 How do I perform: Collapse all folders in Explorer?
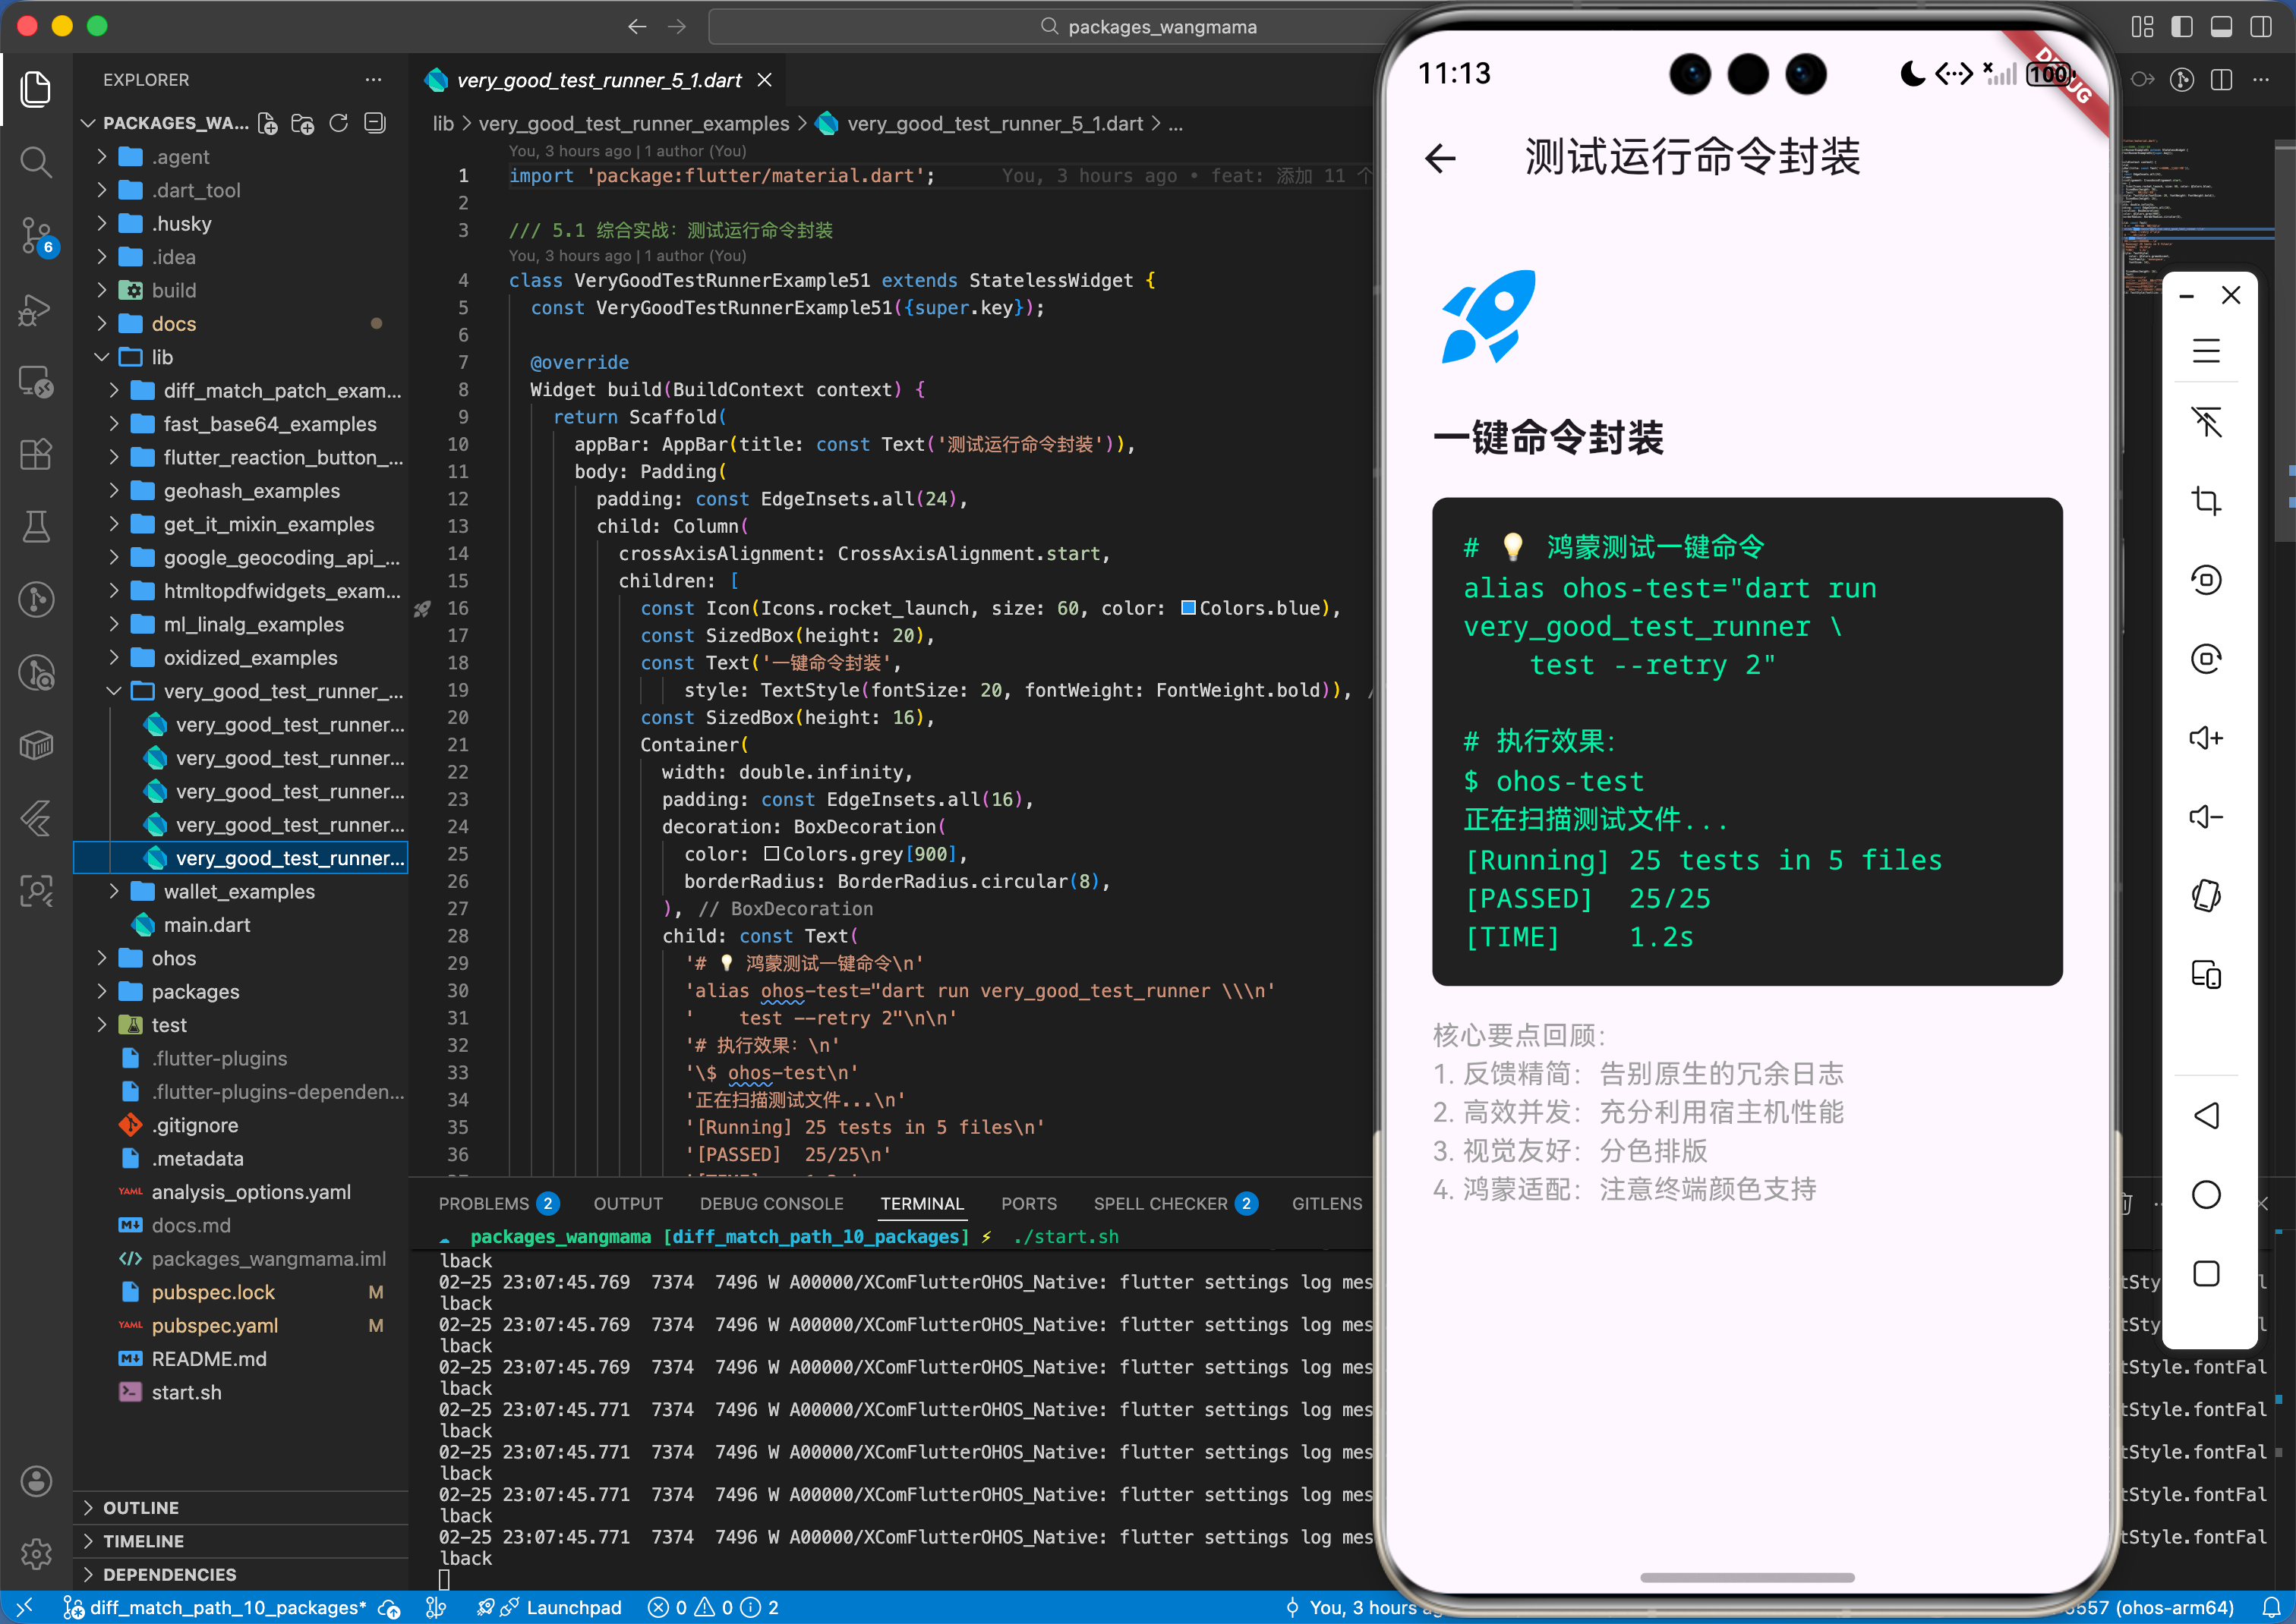pyautogui.click(x=375, y=123)
